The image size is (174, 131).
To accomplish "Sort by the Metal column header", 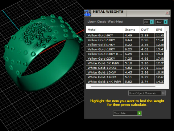I will (104, 29).
